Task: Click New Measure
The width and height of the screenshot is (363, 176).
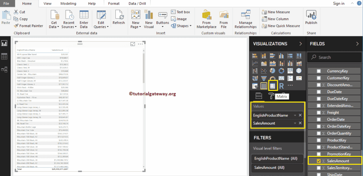Action: [x=276, y=12]
